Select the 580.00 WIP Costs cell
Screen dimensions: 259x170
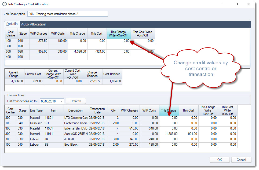tap(58, 51)
